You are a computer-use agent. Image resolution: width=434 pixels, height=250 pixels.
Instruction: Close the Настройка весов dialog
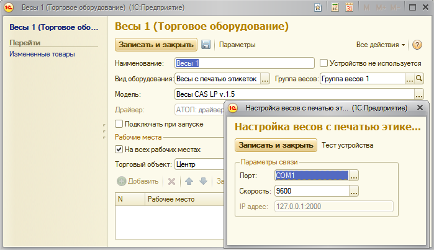coord(420,108)
